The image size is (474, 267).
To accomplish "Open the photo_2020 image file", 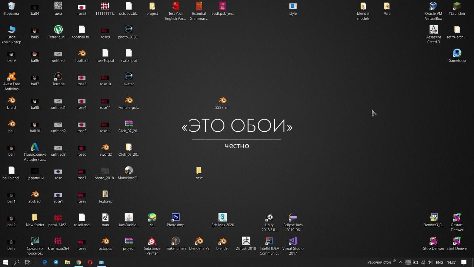I will (128, 32).
